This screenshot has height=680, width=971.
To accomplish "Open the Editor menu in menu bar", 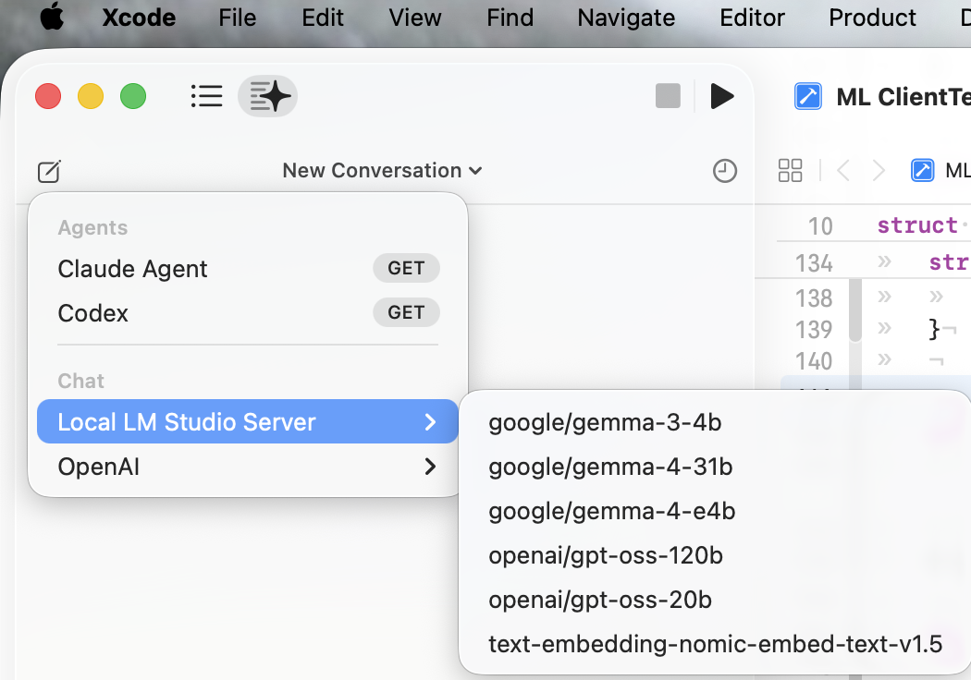I will coord(752,18).
